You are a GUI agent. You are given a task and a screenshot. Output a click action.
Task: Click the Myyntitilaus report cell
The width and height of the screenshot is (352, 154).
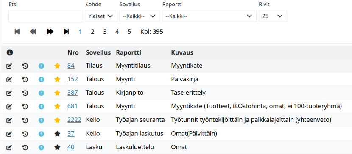pyautogui.click(x=133, y=66)
